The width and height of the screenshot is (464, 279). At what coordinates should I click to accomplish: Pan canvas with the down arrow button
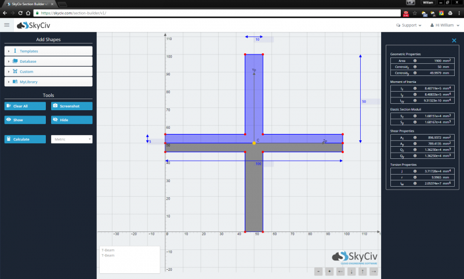pos(351,271)
